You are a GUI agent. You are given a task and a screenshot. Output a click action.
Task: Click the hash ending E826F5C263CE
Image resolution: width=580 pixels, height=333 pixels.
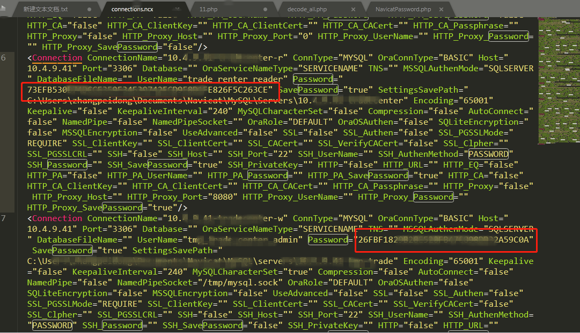point(150,90)
